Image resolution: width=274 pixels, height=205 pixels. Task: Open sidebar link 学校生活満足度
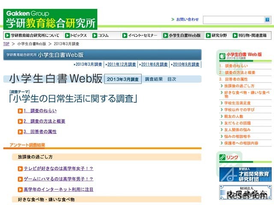point(237,103)
